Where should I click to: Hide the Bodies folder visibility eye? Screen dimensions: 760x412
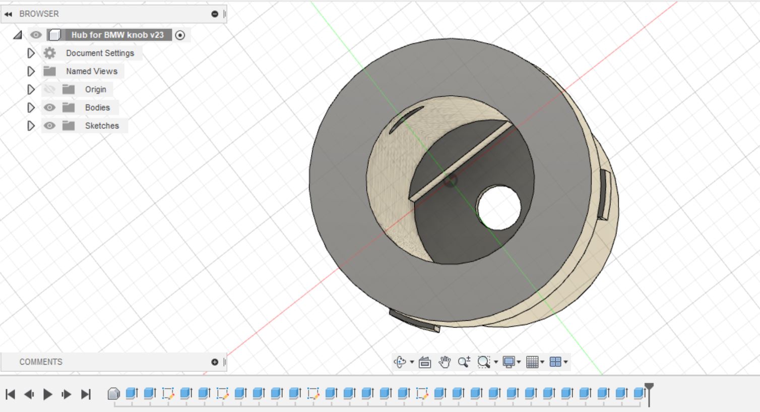(x=49, y=107)
